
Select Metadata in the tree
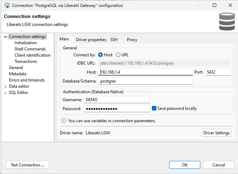click(18, 74)
